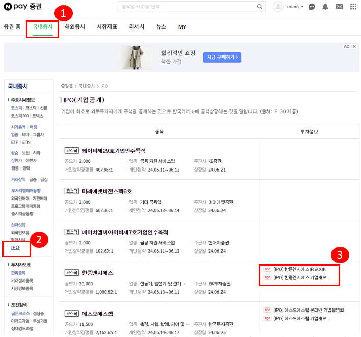361x337 pixels.
Task: Open 상대강도과열 sidebar link
Action: (22, 329)
